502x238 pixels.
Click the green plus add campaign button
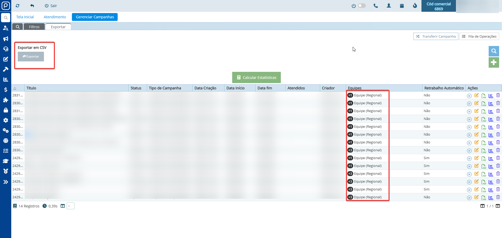coord(494,62)
